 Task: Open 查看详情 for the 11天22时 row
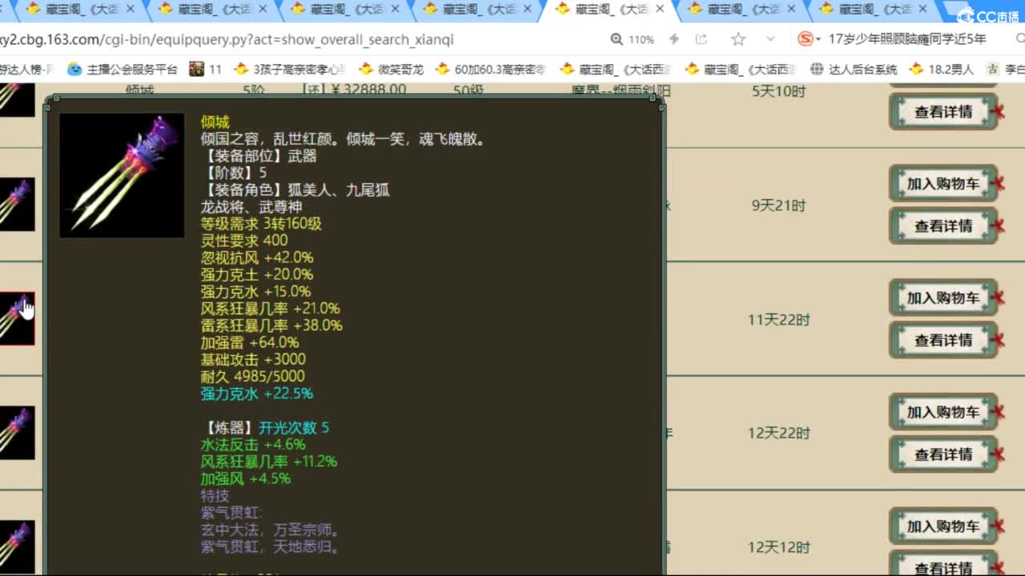tap(943, 341)
